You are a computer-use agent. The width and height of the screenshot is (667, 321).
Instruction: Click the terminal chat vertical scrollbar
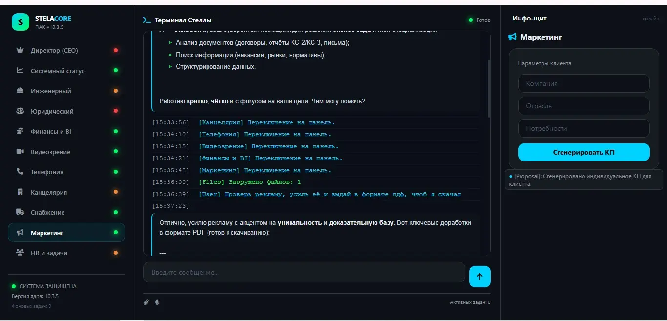coord(489,88)
